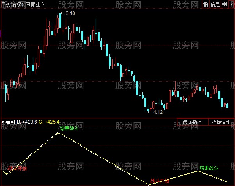Click the 6.10 high price marker
This screenshot has width=235, height=186.
pyautogui.click(x=70, y=13)
